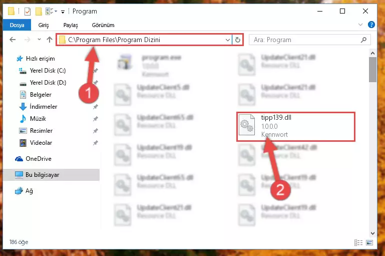Open Customize Quick Access Toolbar dropdown

point(63,12)
